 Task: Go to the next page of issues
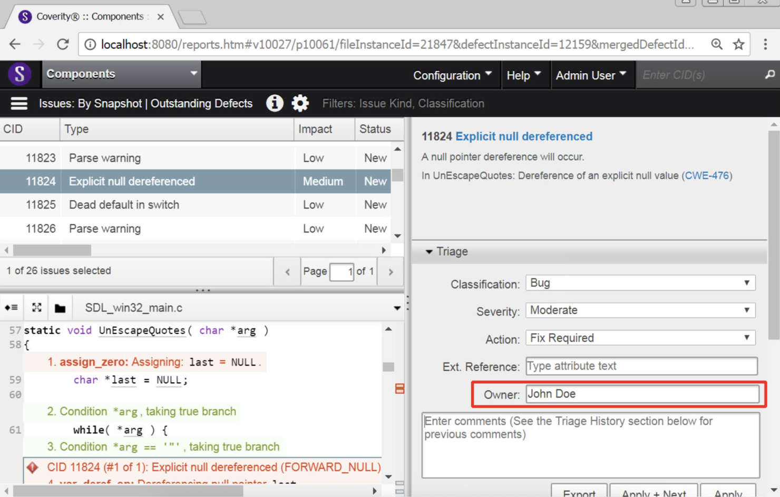click(391, 271)
